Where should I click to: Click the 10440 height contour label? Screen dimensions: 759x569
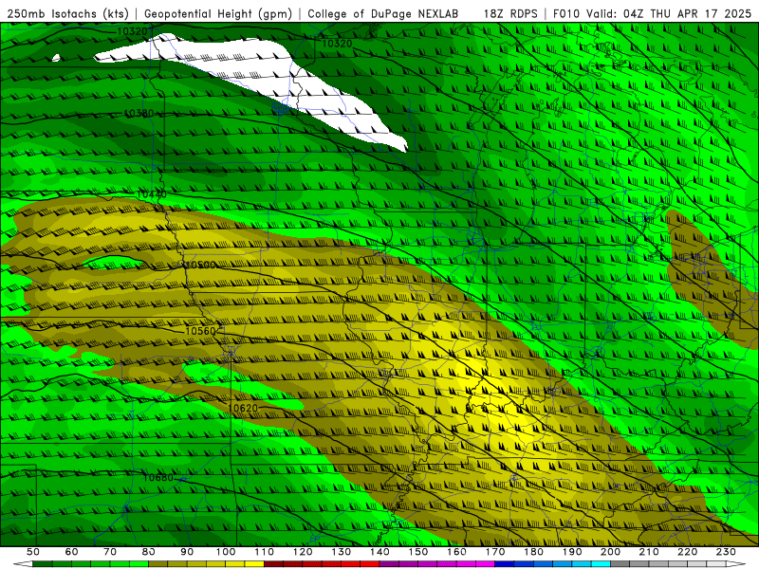152,194
